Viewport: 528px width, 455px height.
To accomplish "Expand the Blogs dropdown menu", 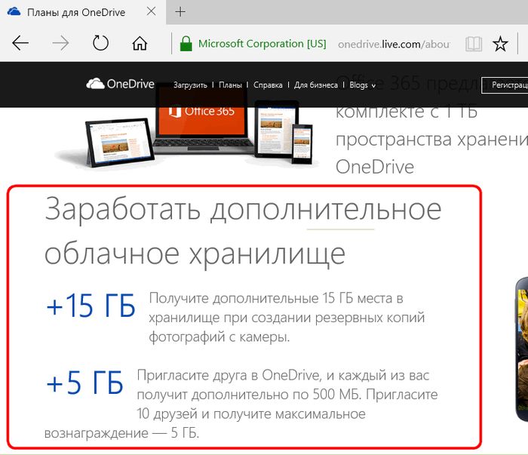I will 363,85.
